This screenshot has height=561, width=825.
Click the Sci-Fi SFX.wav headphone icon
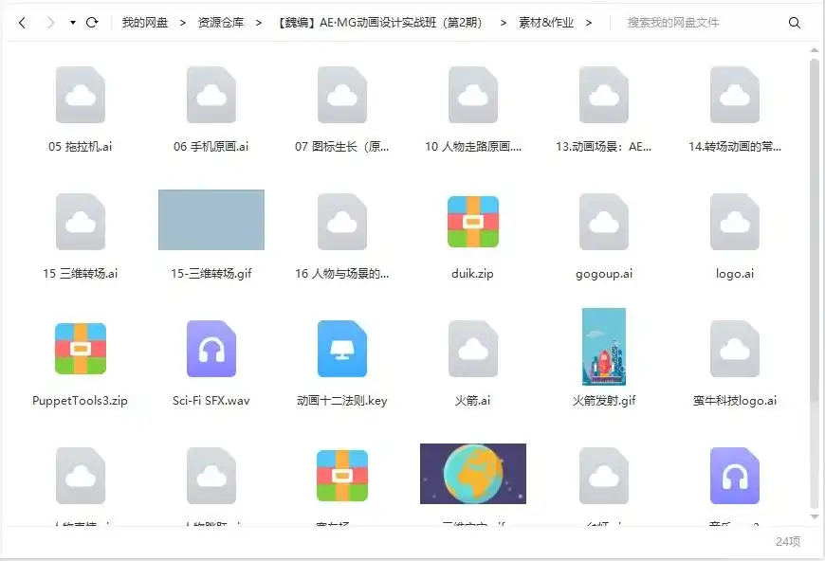click(x=211, y=348)
